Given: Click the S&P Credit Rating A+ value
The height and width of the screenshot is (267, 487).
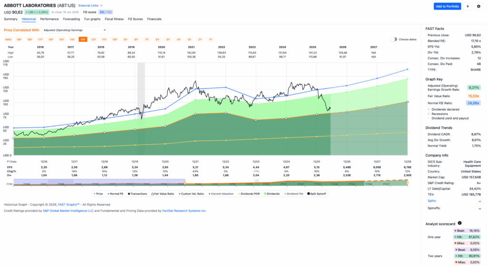Looking at the screenshot, I should click(478, 183).
